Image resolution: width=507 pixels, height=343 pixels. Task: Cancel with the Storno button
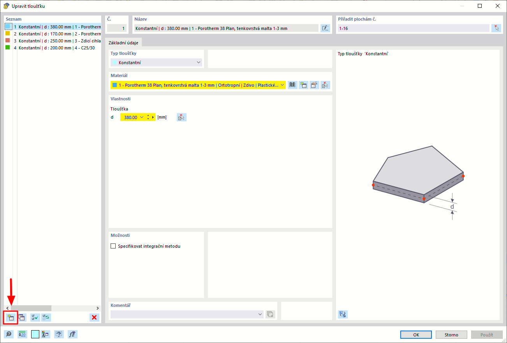tap(451, 334)
